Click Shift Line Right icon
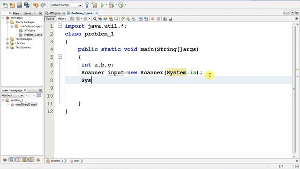The image size is (300, 169). (x=146, y=19)
